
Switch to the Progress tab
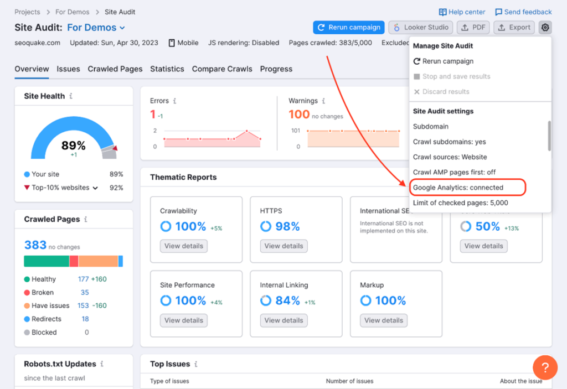click(276, 69)
